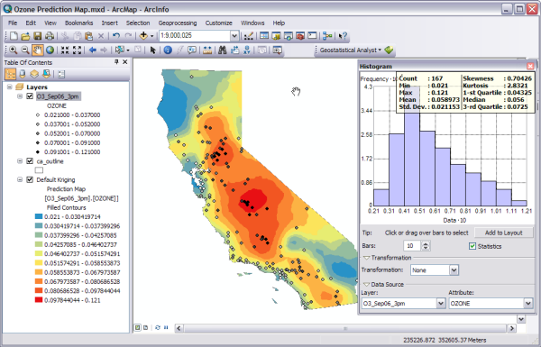The width and height of the screenshot is (541, 347).
Task: Open the Geoprocessing menu
Action: click(x=178, y=23)
